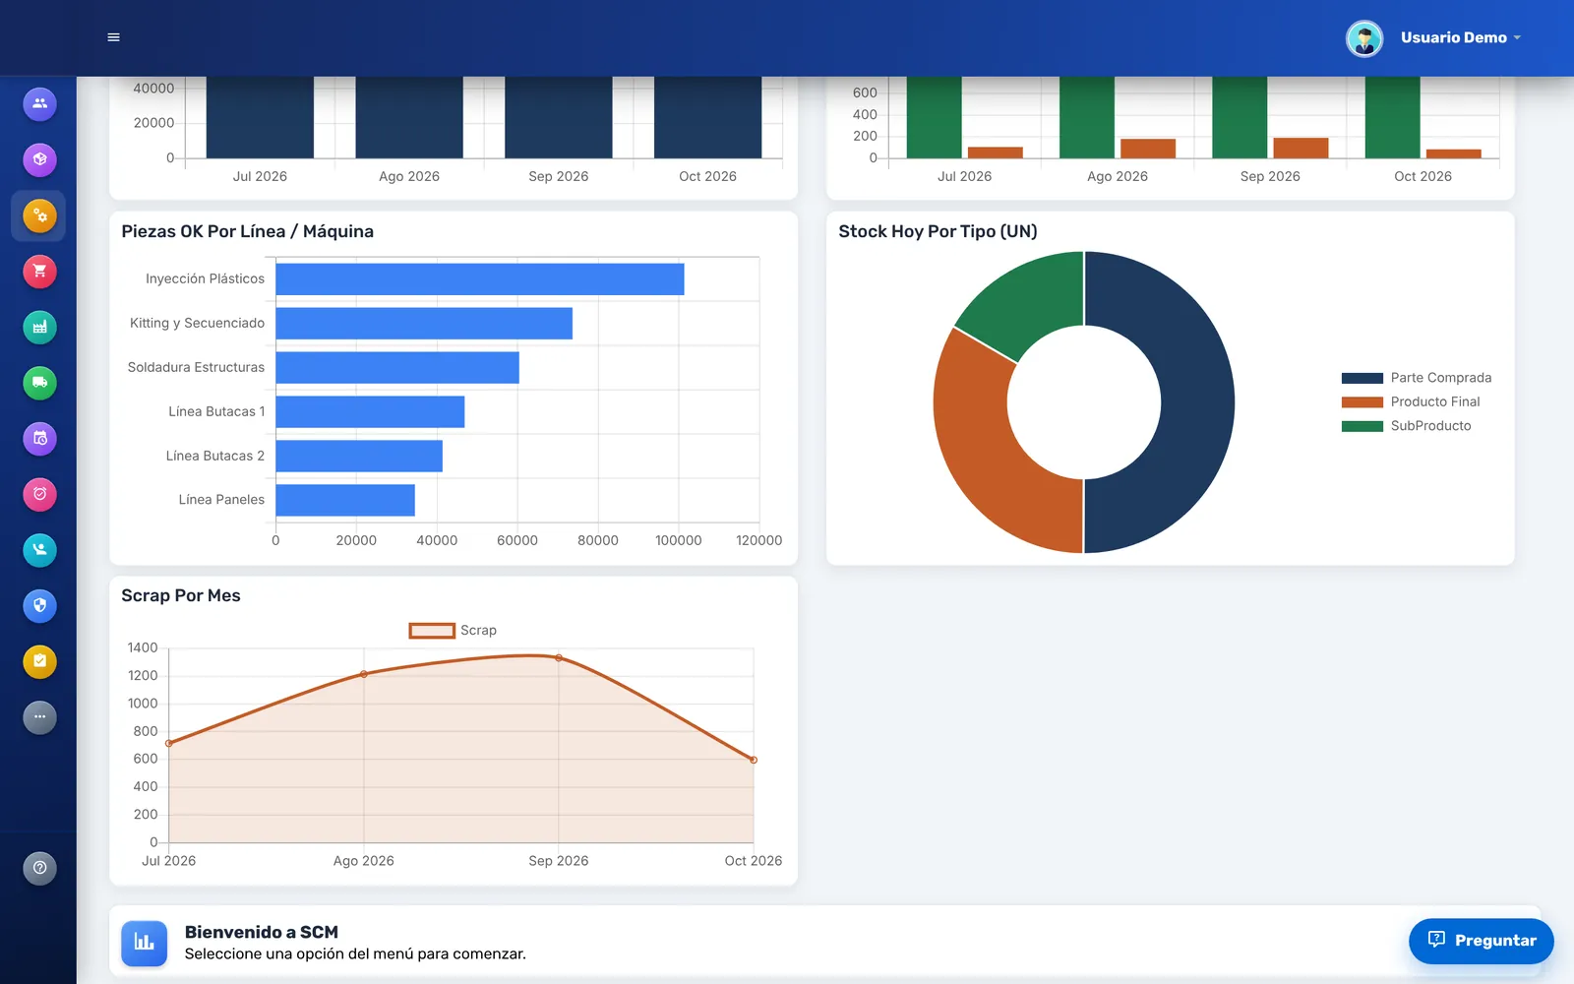Select the orange gears sidebar icon
This screenshot has height=984, width=1574.
click(x=39, y=215)
